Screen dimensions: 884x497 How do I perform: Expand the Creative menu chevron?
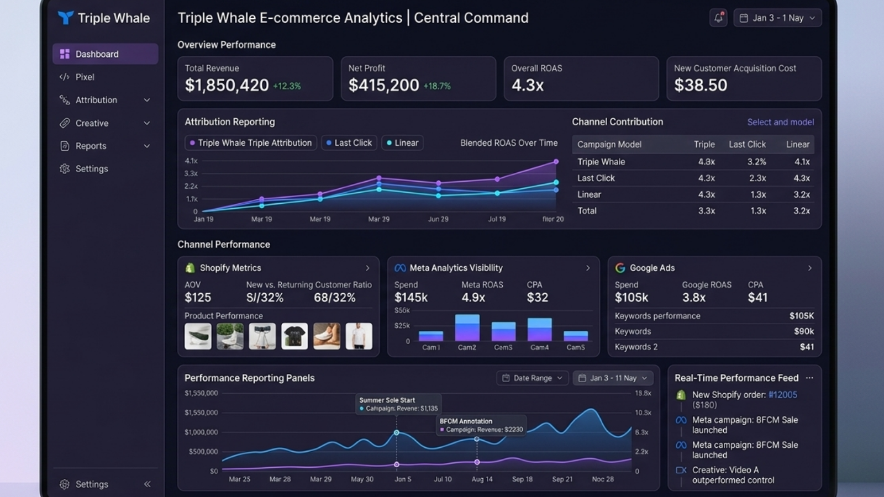point(147,123)
